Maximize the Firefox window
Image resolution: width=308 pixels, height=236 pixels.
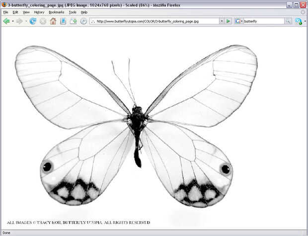296,5
